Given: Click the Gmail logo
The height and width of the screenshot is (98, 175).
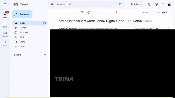Looking at the screenshot, I should point(21,4).
